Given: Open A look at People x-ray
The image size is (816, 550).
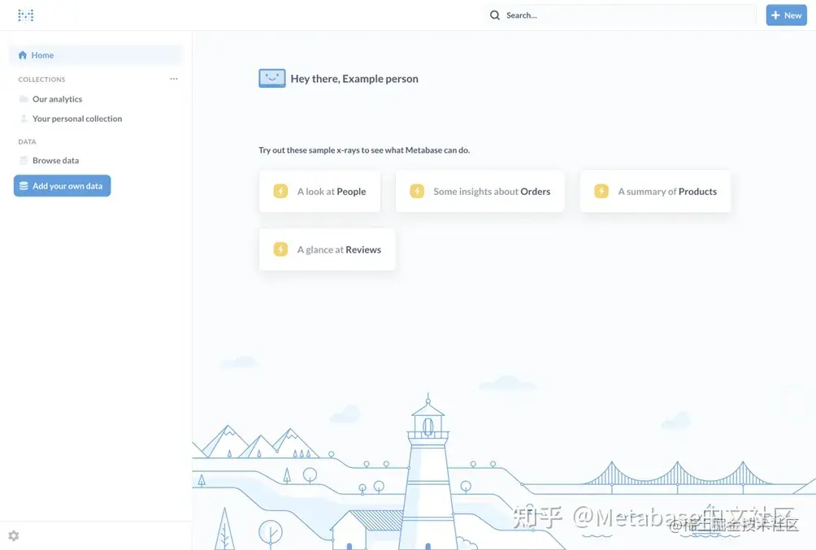Looking at the screenshot, I should 320,192.
